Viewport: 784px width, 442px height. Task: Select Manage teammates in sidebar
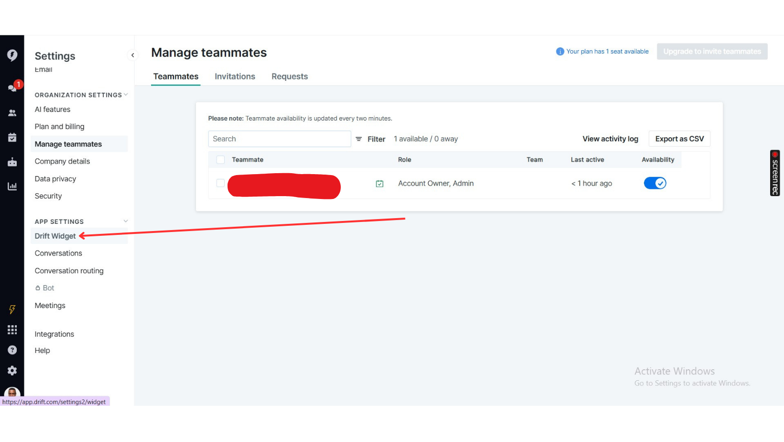tap(79, 144)
